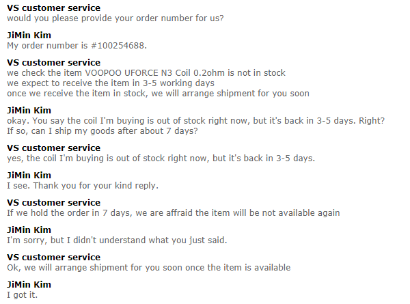Click the 'Ok, we will arrange shipment' message
This screenshot has height=304, width=410.
coord(149,268)
